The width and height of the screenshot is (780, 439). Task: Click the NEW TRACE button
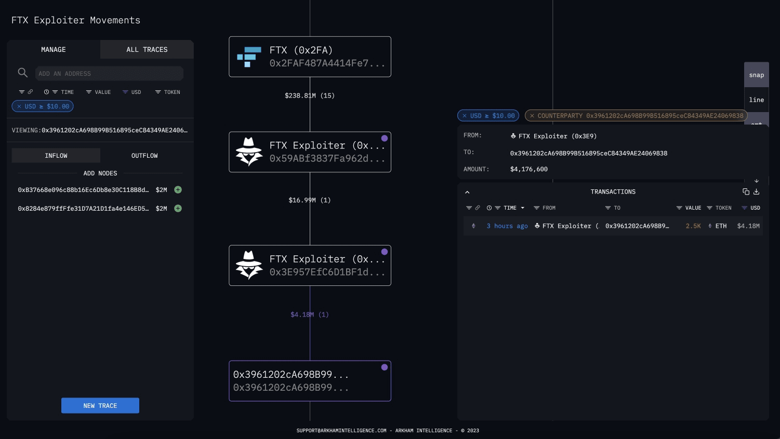[100, 405]
